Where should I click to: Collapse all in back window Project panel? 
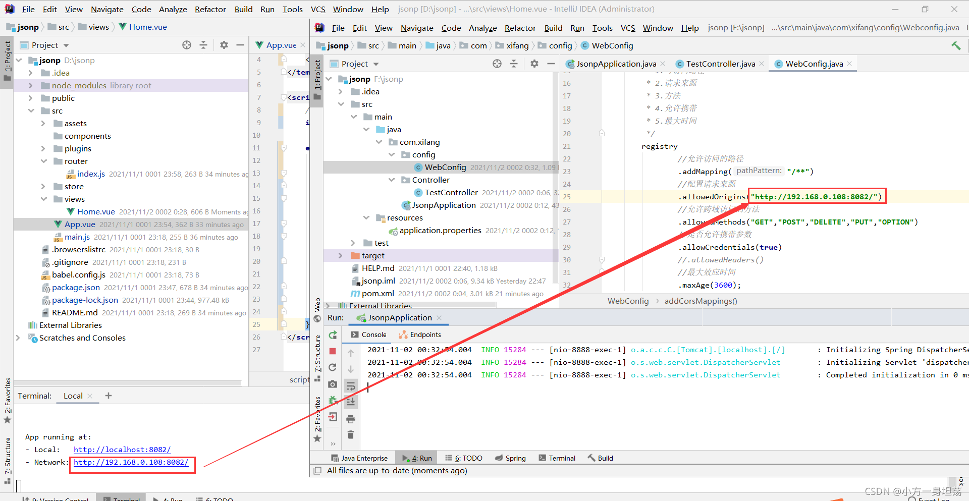(203, 45)
